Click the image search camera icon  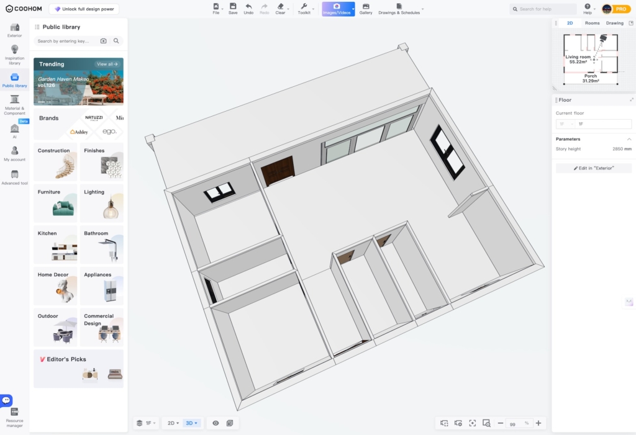pos(104,41)
